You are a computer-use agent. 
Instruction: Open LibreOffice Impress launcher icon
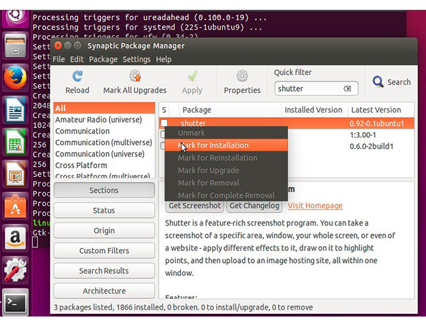(15, 174)
